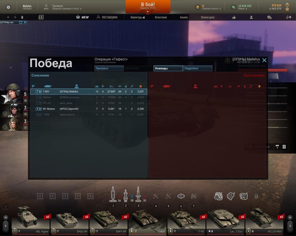The height and width of the screenshot is (236, 296).
Task: Open the shield armor retrofit icon
Action: tap(231, 196)
